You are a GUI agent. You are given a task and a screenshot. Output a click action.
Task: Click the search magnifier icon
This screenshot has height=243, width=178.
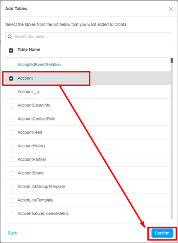(10, 36)
